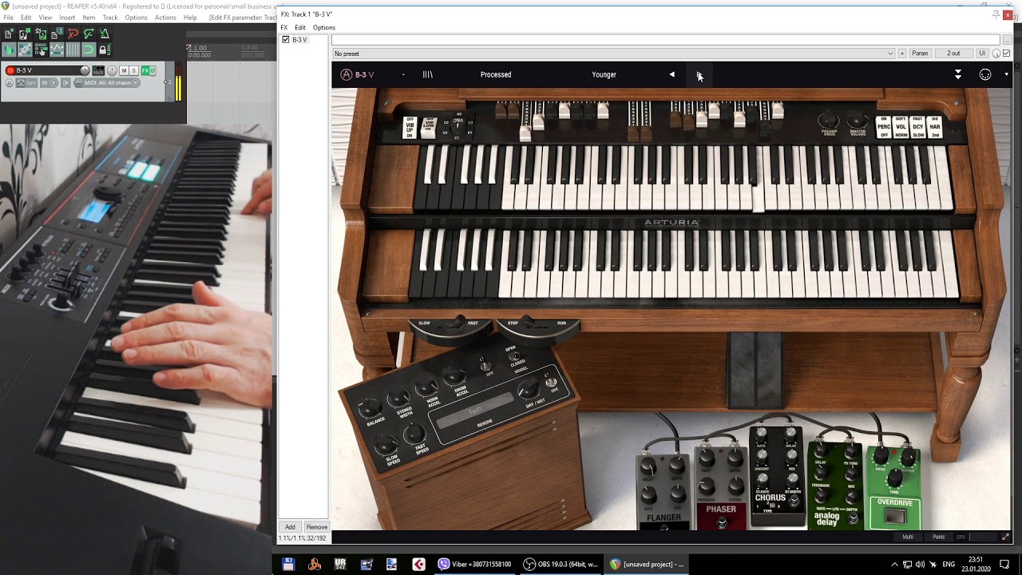Toggle the DCY fast/slow switch
Viewport: 1022px width, 575px height.
pyautogui.click(x=917, y=127)
